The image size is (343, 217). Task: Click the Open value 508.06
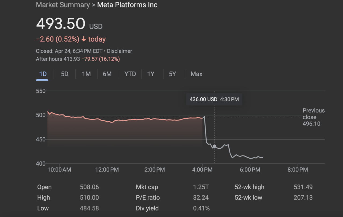point(90,187)
